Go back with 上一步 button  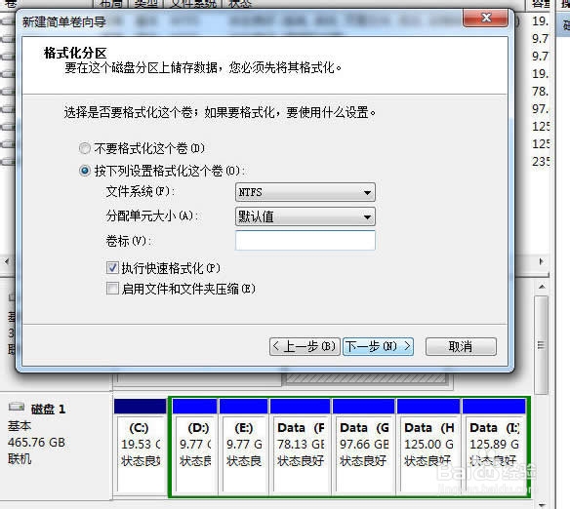coord(305,346)
